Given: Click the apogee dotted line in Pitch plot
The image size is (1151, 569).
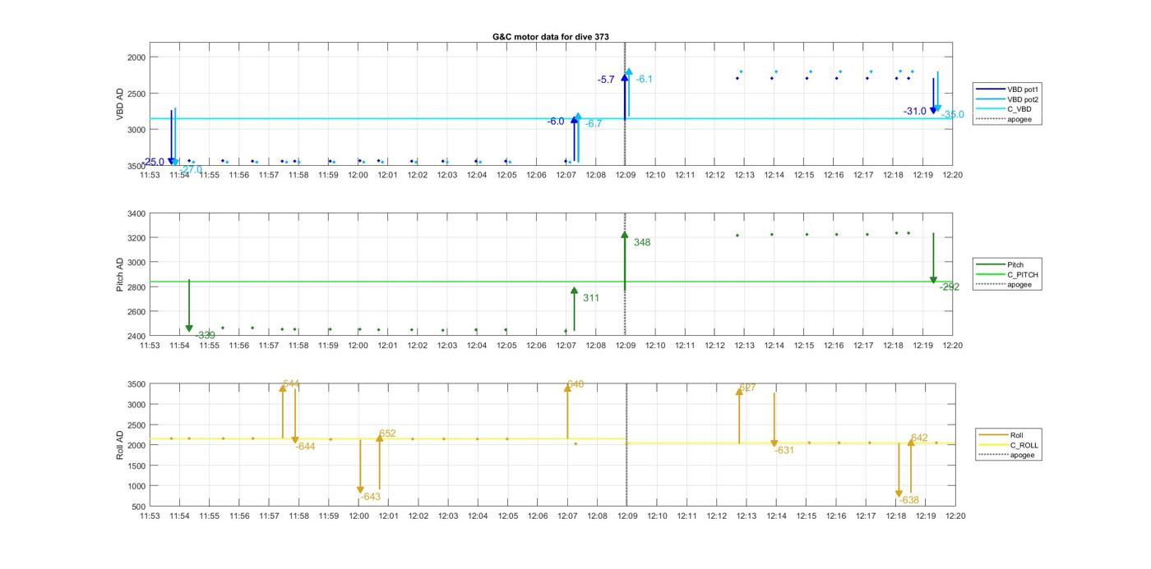Looking at the screenshot, I should point(626,274).
